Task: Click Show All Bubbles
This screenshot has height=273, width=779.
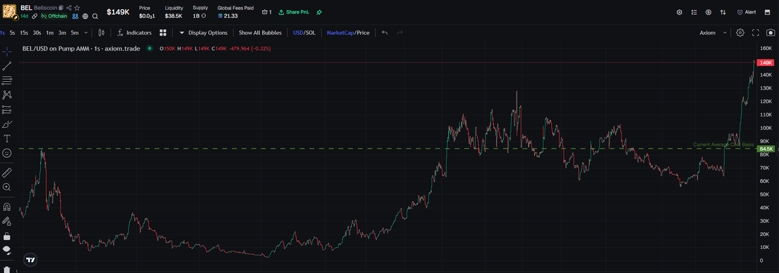Action: pyautogui.click(x=261, y=32)
